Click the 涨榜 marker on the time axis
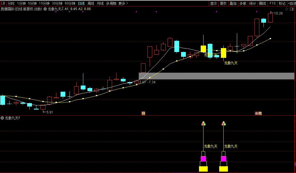The width and height of the screenshot is (296, 173). [x=258, y=113]
